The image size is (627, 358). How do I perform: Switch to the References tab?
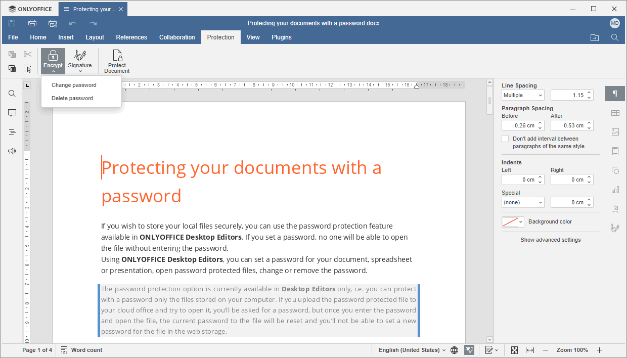click(x=131, y=37)
